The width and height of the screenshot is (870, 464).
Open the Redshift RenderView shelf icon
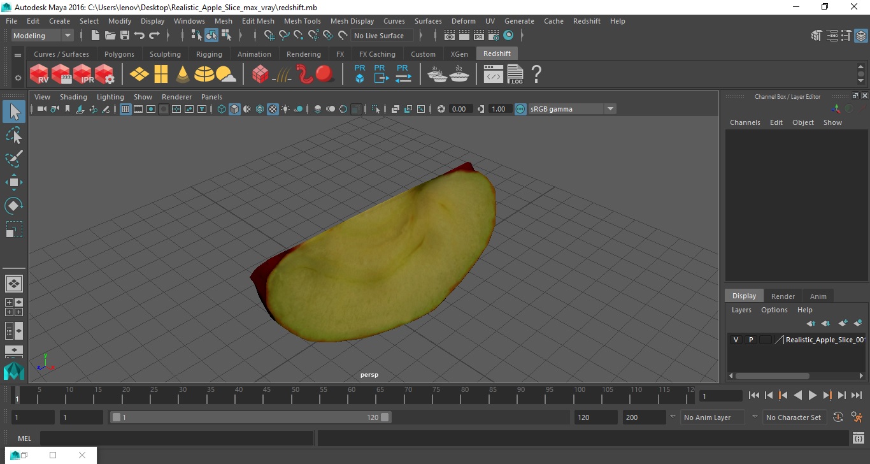(x=39, y=75)
